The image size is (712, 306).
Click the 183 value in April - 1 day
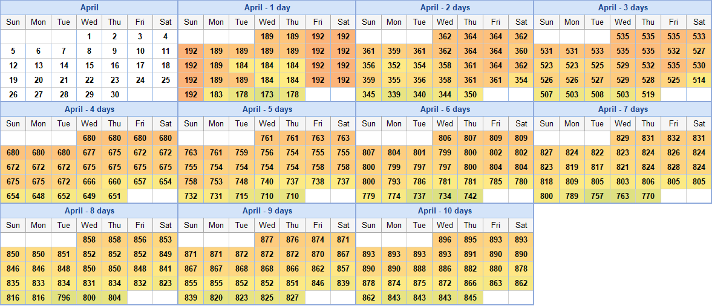216,95
